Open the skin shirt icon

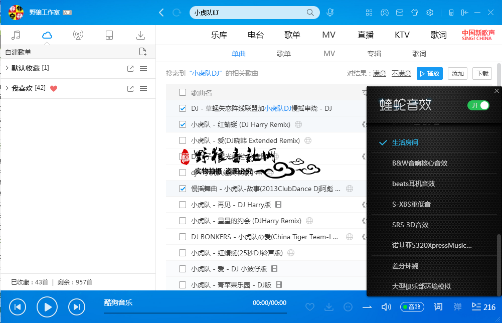415,13
